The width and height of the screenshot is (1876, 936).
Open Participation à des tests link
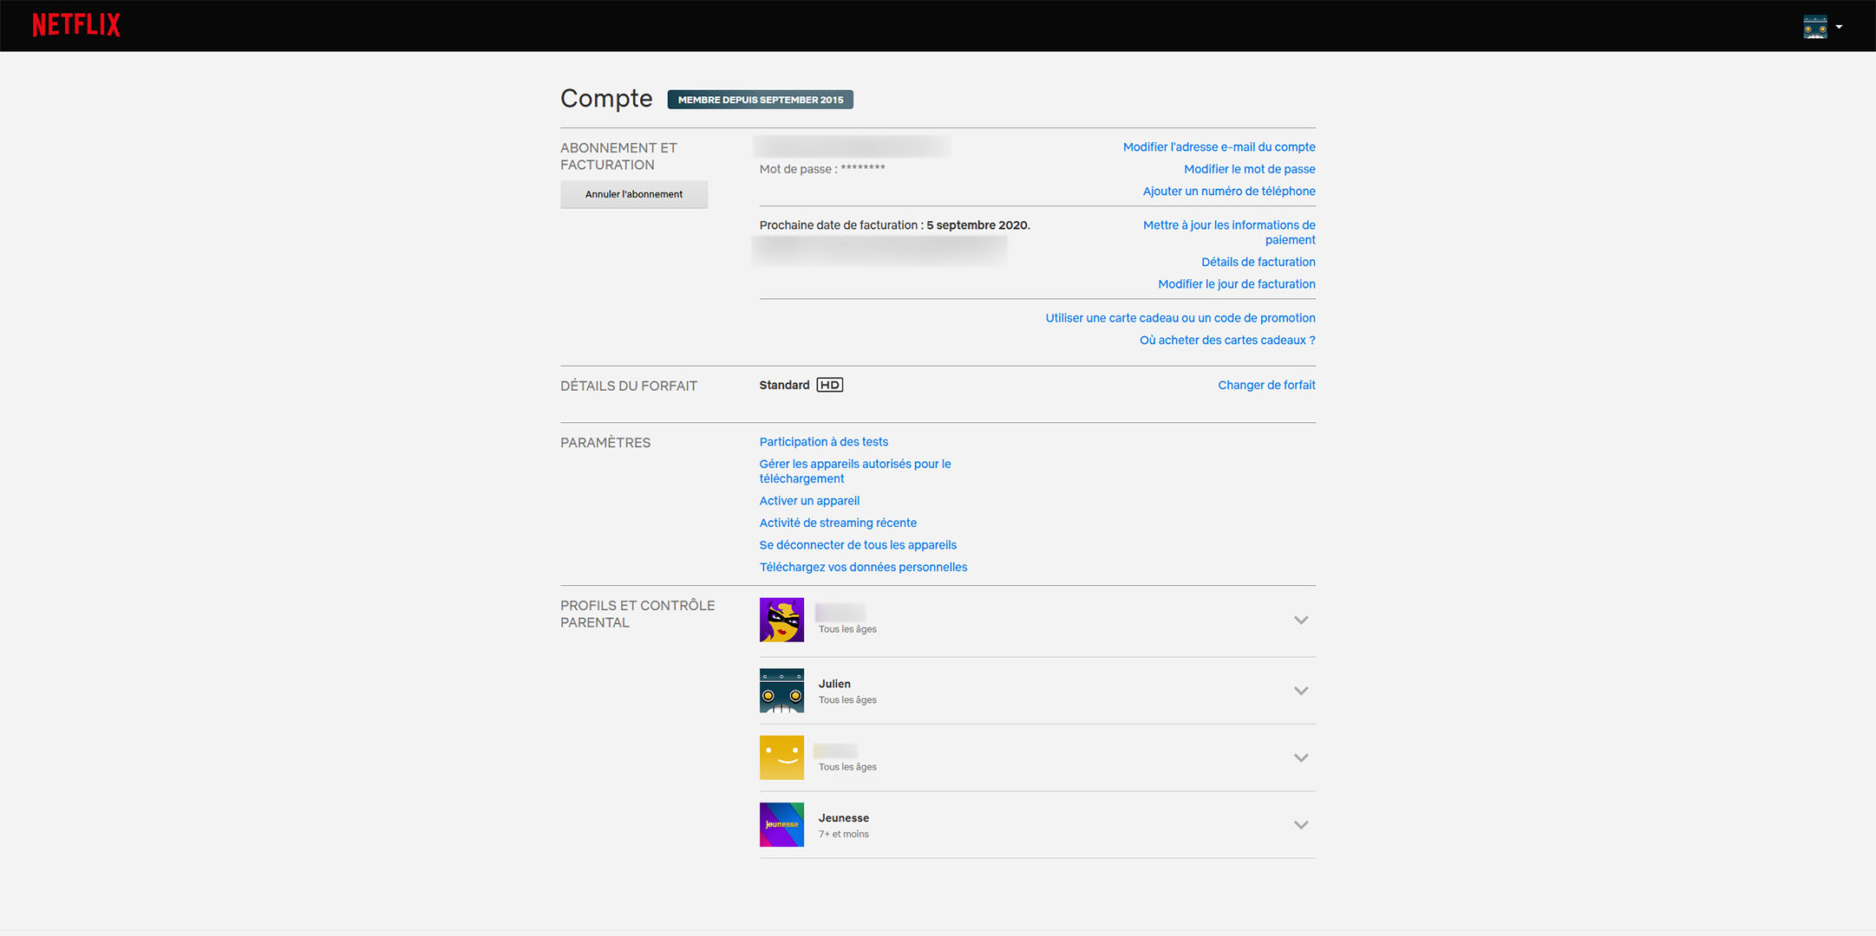coord(824,442)
